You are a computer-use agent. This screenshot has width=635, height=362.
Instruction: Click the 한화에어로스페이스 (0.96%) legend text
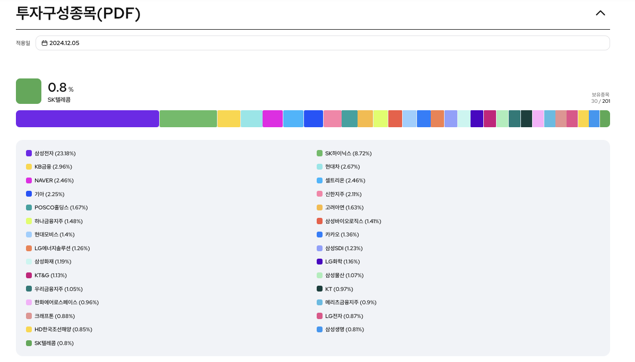point(66,303)
